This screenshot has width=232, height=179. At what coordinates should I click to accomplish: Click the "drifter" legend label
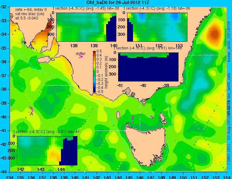[81, 54]
